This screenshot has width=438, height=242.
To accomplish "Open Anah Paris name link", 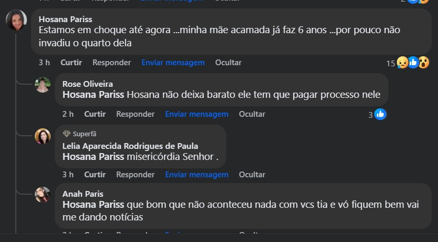I will click(x=83, y=194).
